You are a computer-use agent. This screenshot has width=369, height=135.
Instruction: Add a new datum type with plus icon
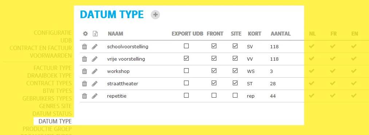pos(155,15)
